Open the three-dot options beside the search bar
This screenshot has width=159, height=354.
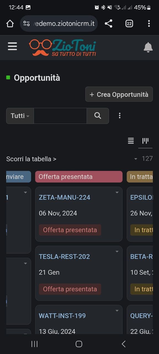click(x=120, y=116)
